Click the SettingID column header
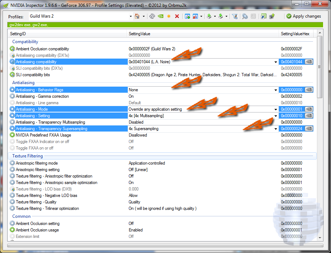Screen dimensions: 331x253 click(x=67, y=34)
